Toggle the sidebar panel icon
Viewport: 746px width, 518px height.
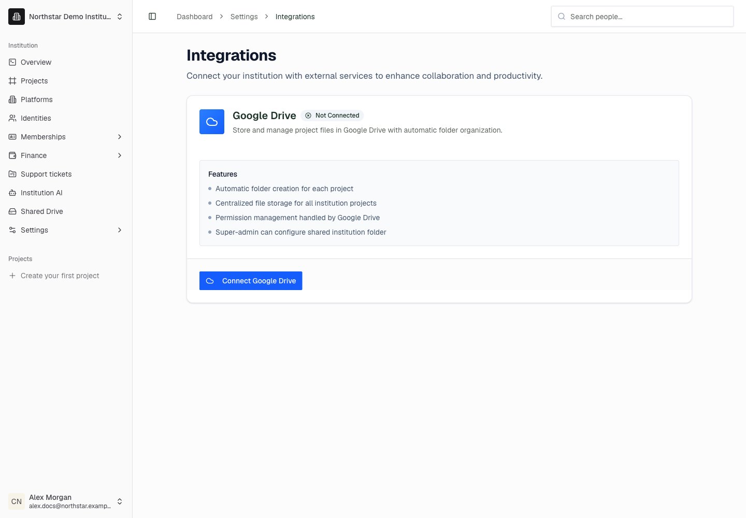tap(152, 17)
